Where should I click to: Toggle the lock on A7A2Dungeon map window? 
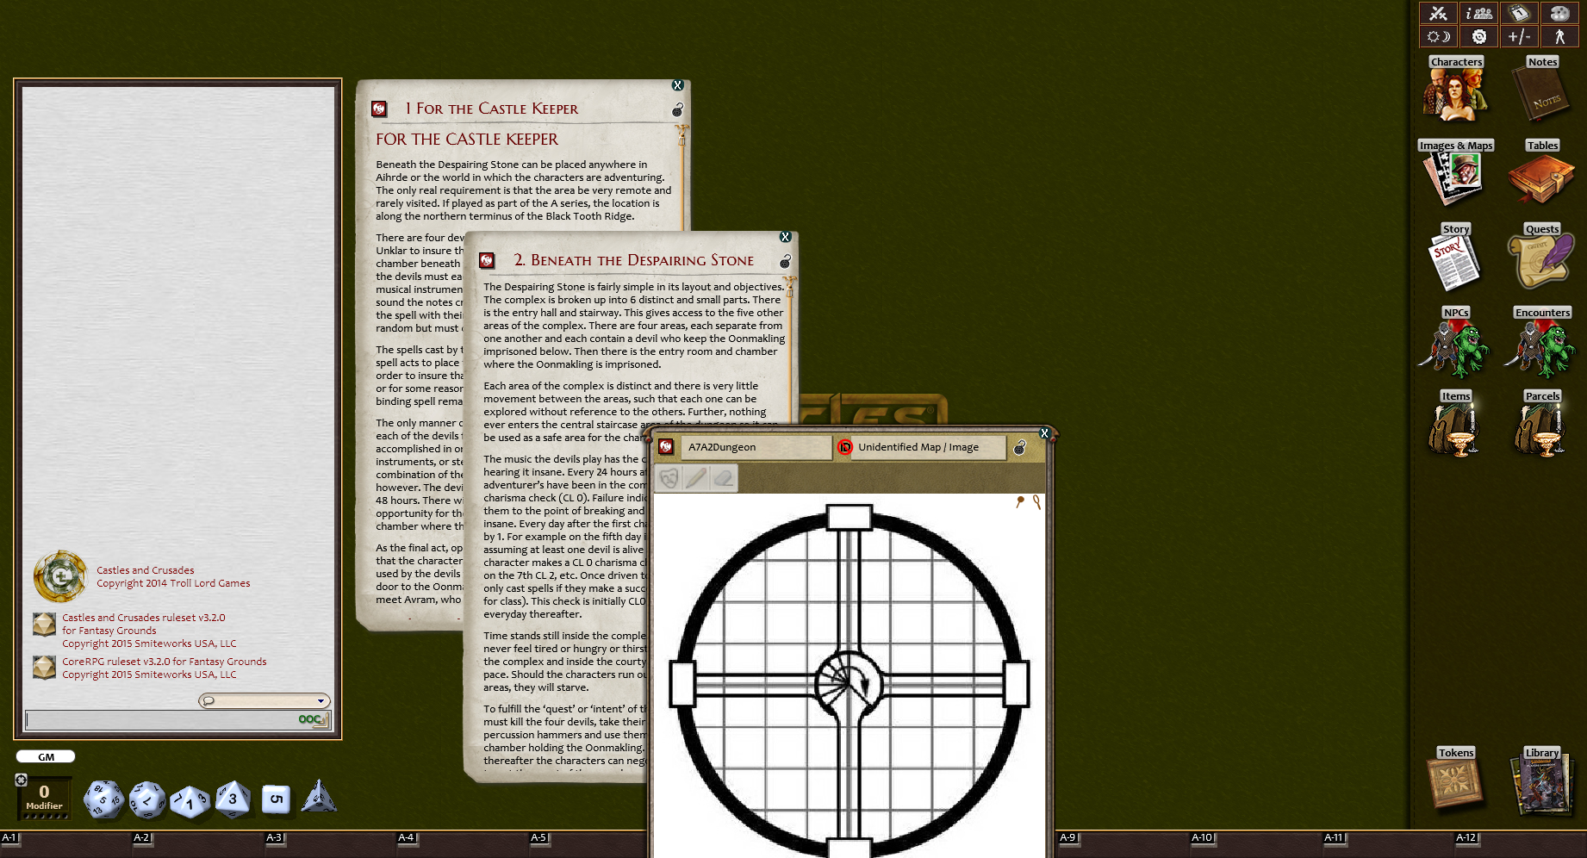[x=1019, y=447]
